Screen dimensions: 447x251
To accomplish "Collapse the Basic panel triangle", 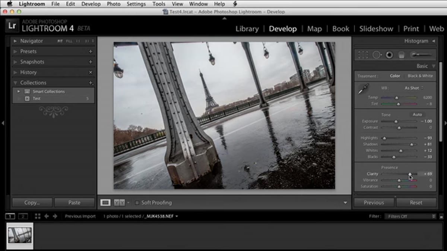I will tap(434, 66).
